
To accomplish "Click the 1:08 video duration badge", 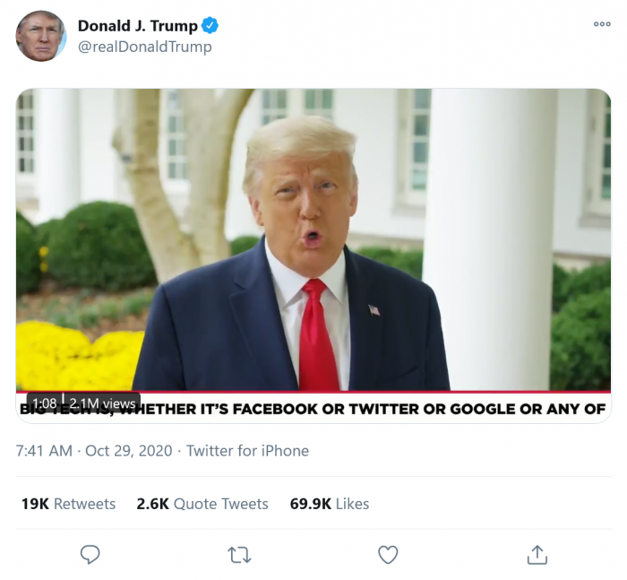I will (x=45, y=403).
